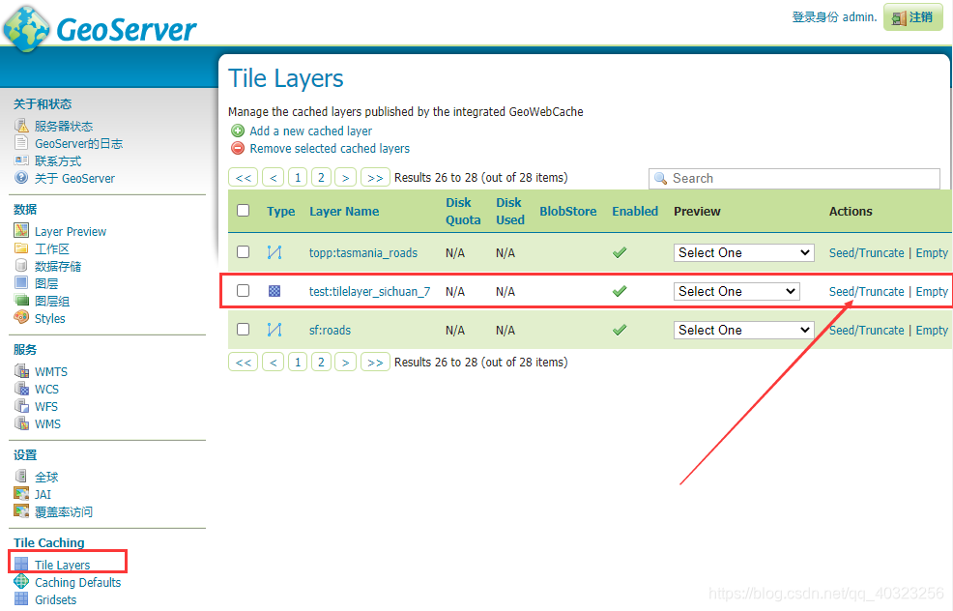
Task: Go to page 1 in top pagination
Action: (297, 178)
